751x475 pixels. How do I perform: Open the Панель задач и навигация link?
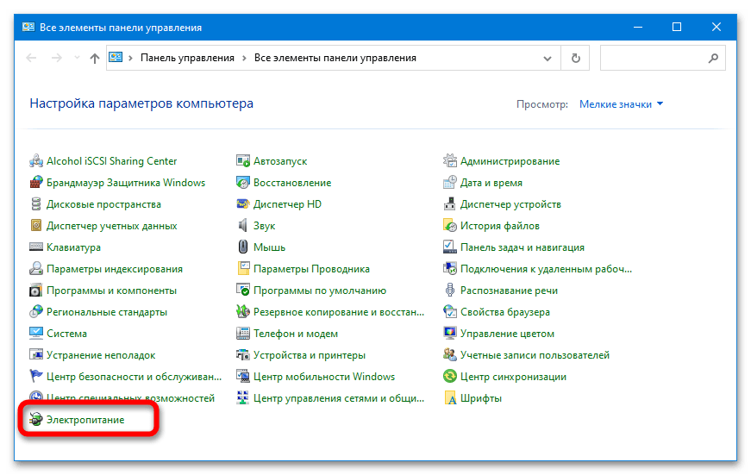pos(522,247)
